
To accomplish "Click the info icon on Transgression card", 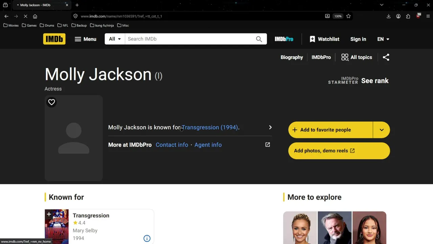I will pyautogui.click(x=147, y=238).
